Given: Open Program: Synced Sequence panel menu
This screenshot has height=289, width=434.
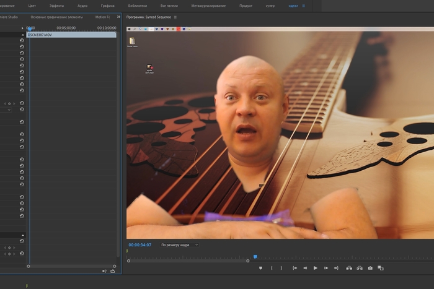Looking at the screenshot, I should pos(175,17).
